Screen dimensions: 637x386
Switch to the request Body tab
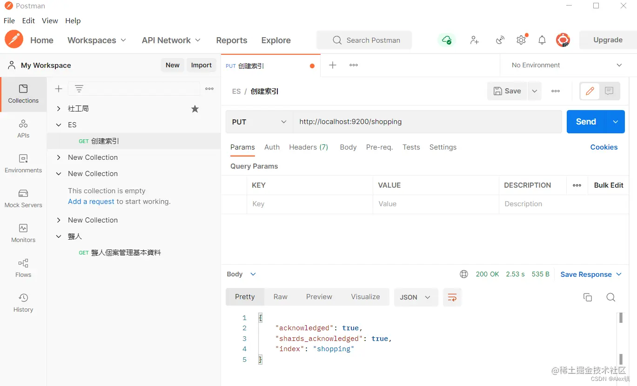348,147
